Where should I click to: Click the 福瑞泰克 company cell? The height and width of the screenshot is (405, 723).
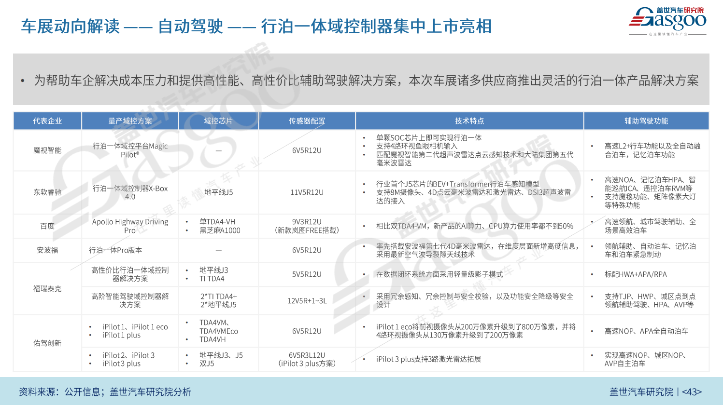47,289
